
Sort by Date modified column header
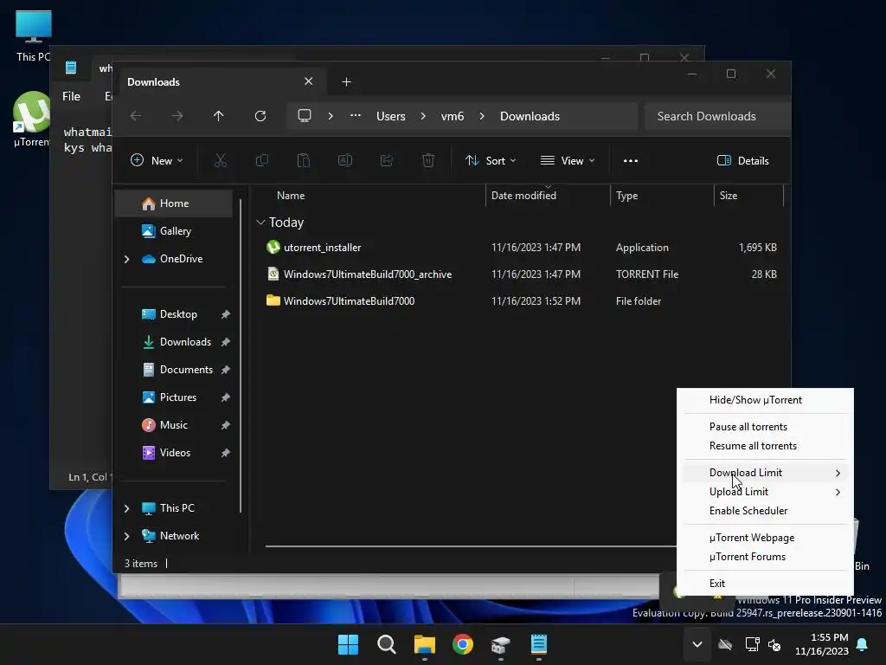pyautogui.click(x=523, y=196)
